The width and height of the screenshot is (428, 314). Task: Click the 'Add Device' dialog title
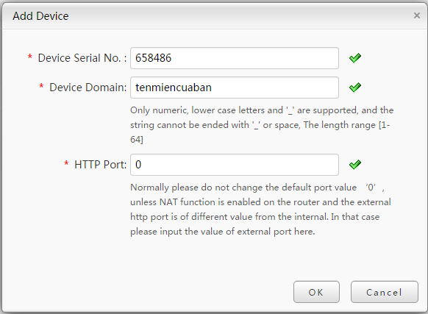(40, 16)
